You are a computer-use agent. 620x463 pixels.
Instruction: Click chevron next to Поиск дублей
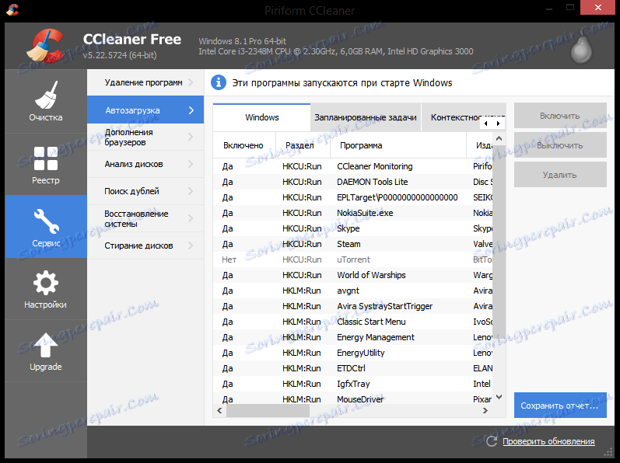click(191, 191)
